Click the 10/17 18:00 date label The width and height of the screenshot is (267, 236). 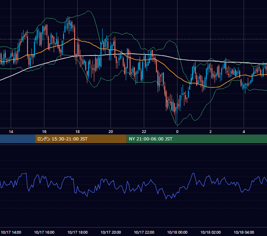77,232
